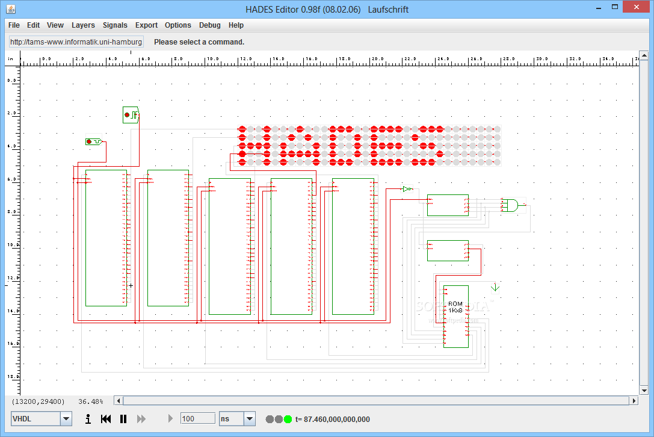This screenshot has width=654, height=437.
Task: Select the fourth shift register block
Action: [x=292, y=246]
